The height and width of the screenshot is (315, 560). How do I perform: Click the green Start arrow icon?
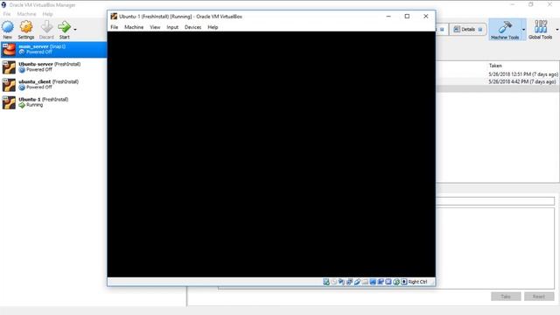pyautogui.click(x=64, y=27)
